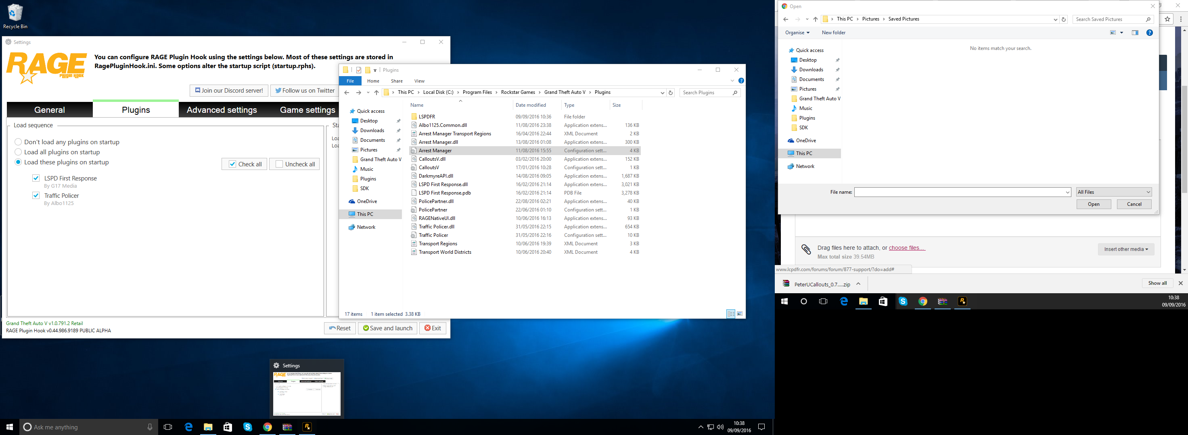Click Save and launch button
Screen dimensions: 1188x435
[387, 328]
